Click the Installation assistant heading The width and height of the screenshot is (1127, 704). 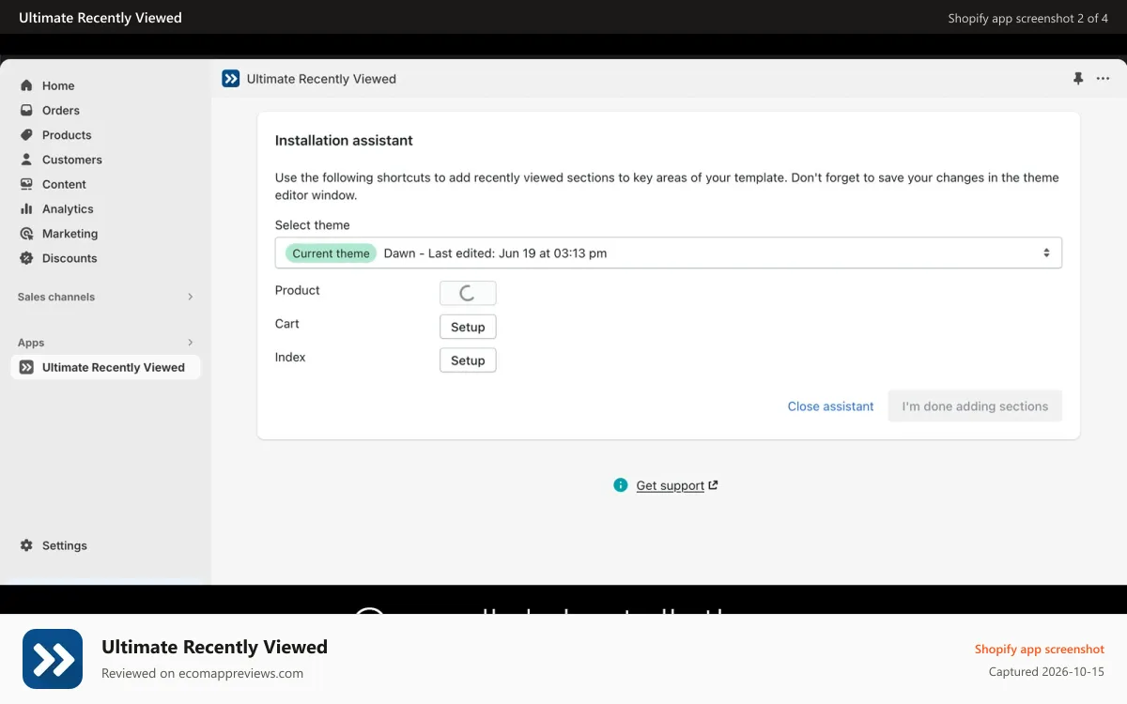point(344,141)
